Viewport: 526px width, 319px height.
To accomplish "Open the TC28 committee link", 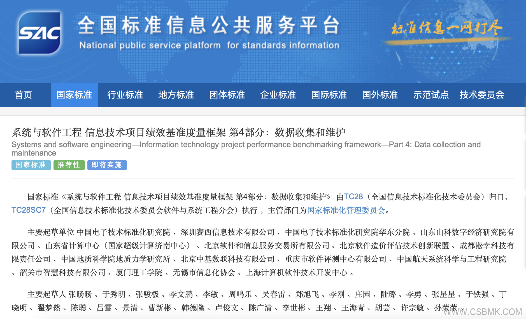I will [x=353, y=197].
